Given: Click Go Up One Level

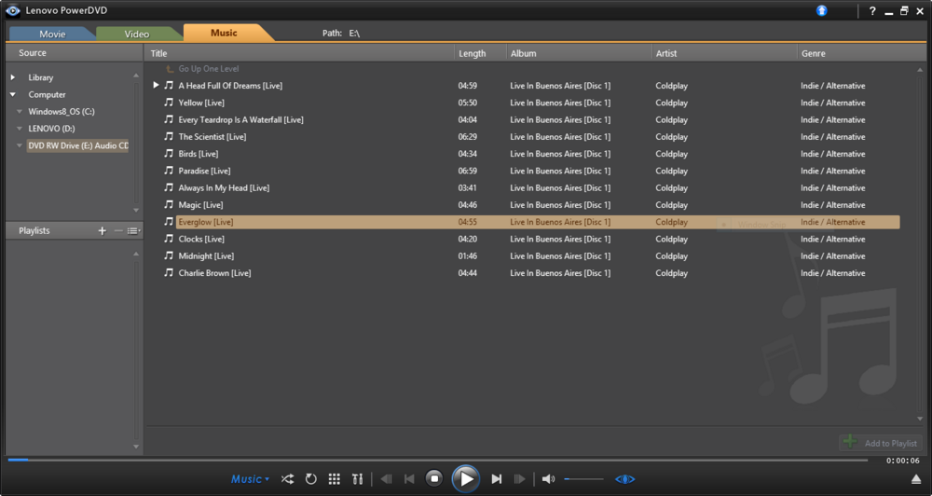Looking at the screenshot, I should point(208,69).
